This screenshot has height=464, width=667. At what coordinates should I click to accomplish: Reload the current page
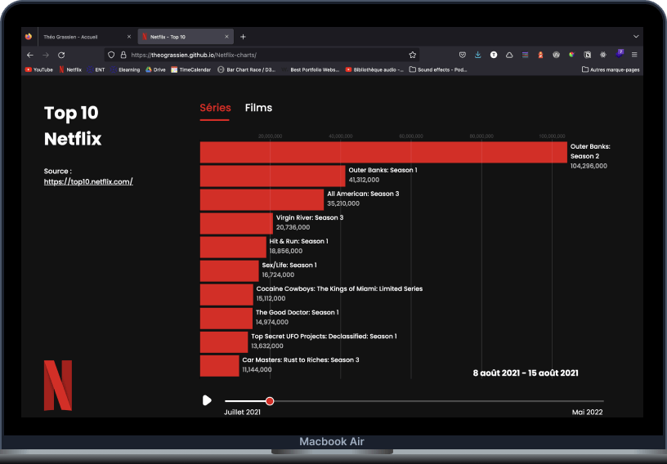[61, 55]
